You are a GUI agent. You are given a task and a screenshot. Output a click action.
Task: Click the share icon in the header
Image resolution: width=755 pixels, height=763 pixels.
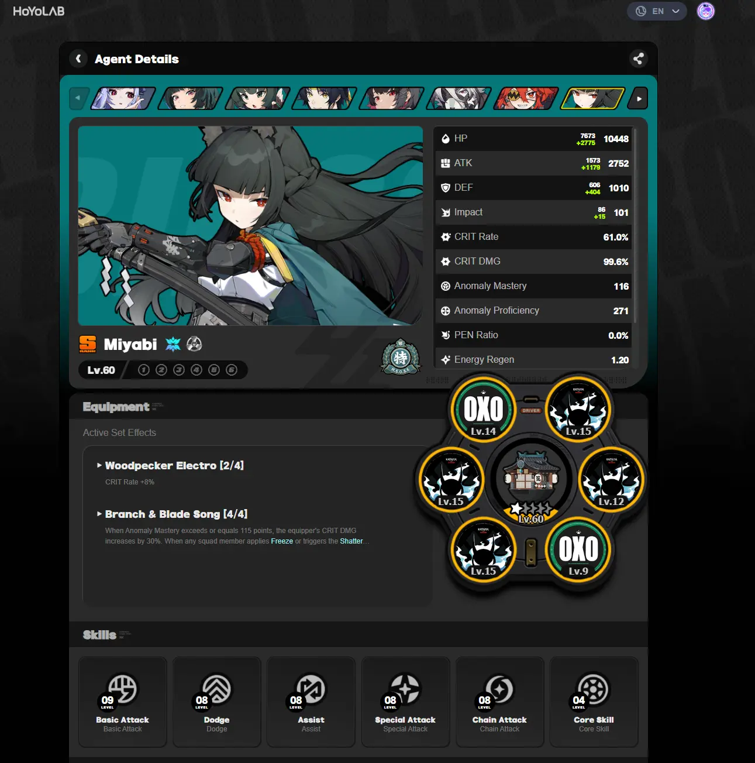pos(638,59)
